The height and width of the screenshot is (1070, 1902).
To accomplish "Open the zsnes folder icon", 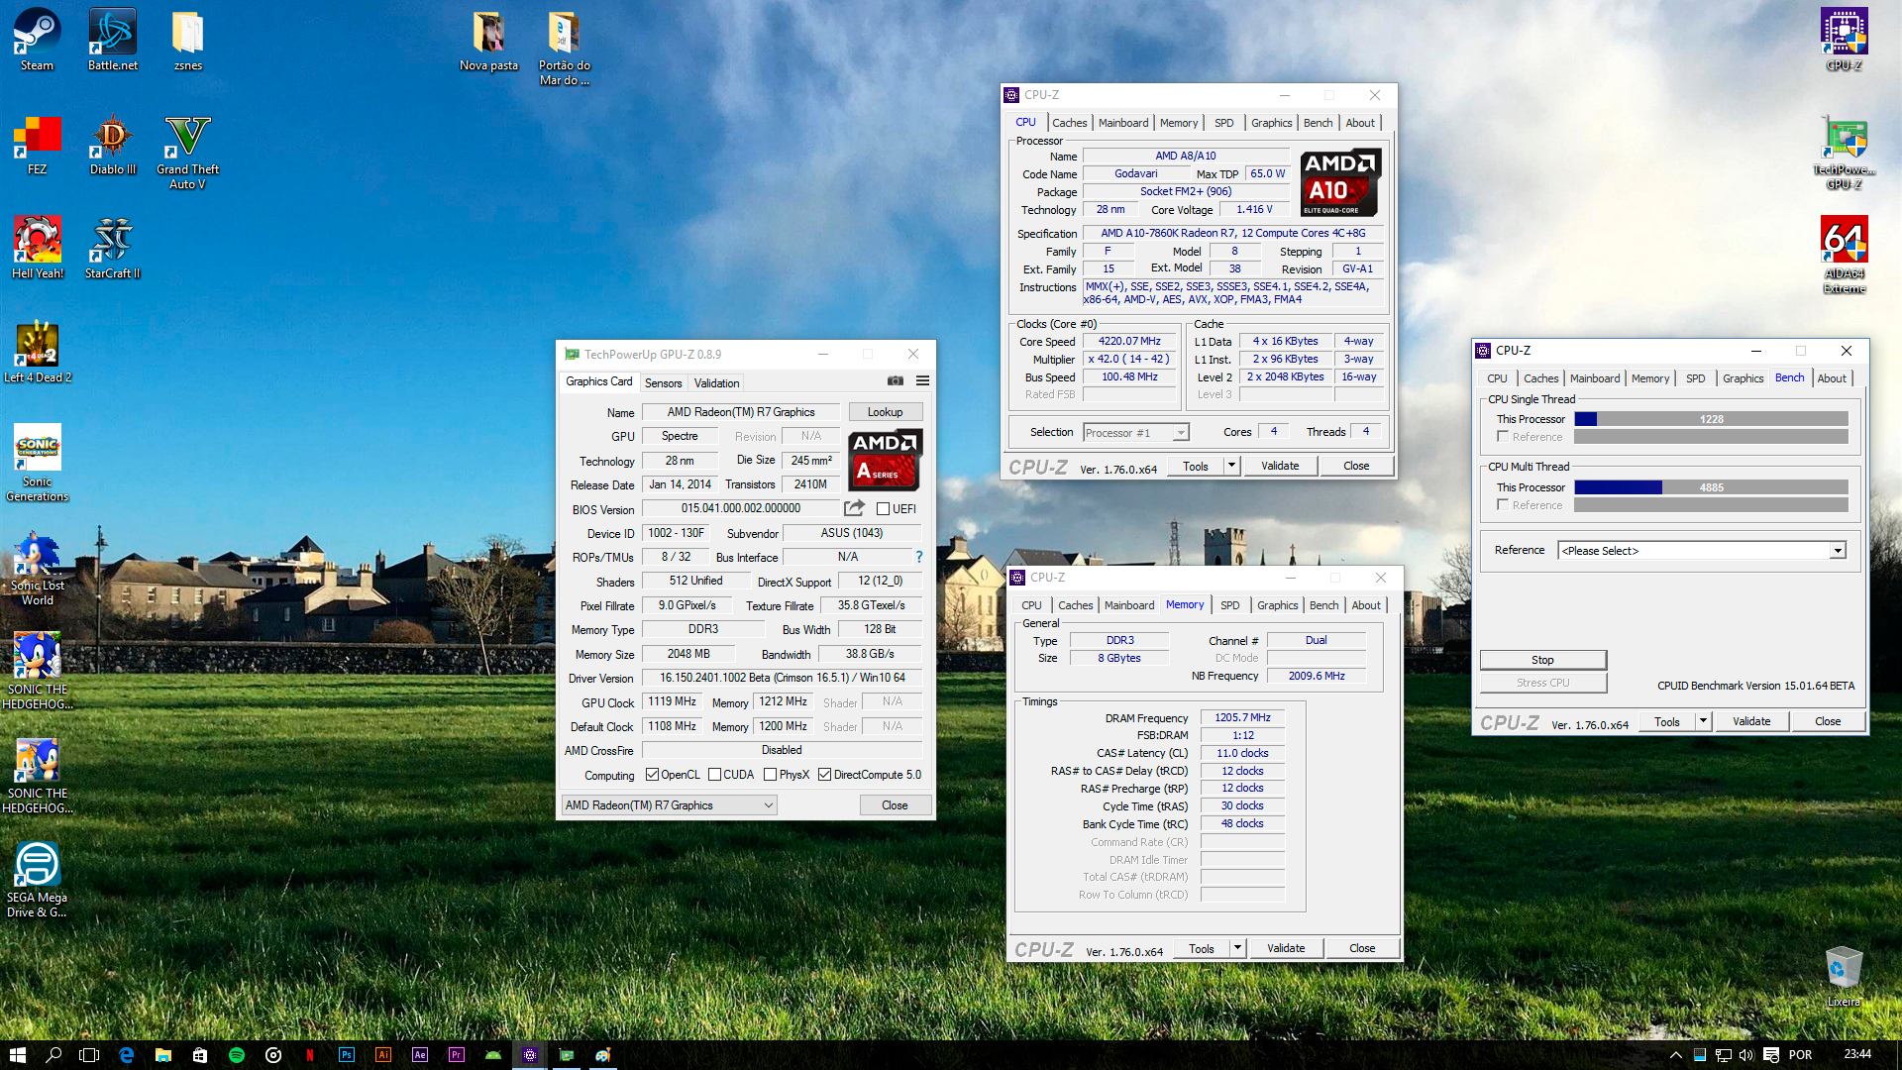I will [187, 40].
